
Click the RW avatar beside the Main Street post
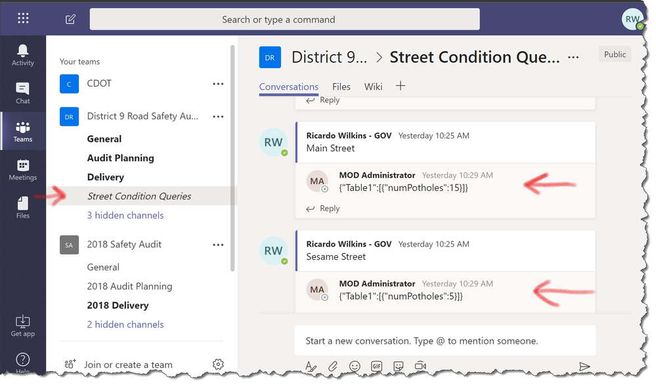click(274, 142)
